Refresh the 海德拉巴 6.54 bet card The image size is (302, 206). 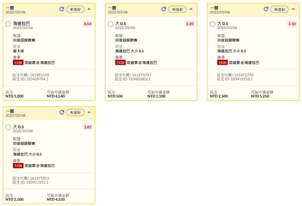(62, 9)
